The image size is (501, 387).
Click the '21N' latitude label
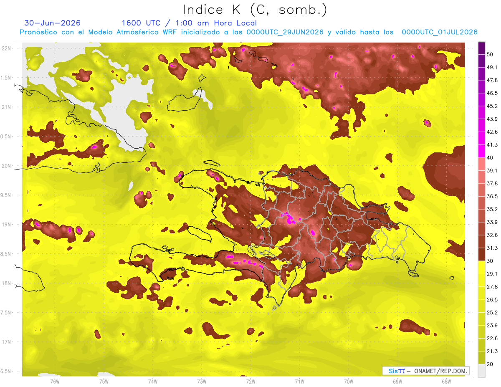click(x=7, y=107)
